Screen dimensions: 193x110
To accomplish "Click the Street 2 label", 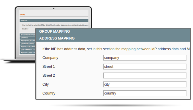I will point(48,76).
